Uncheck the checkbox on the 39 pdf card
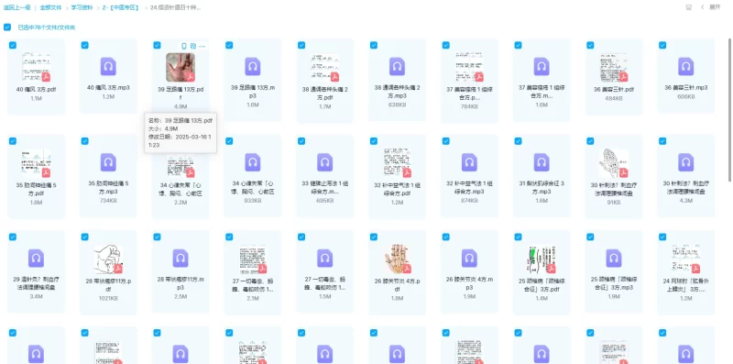The height and width of the screenshot is (364, 733). pos(157,45)
